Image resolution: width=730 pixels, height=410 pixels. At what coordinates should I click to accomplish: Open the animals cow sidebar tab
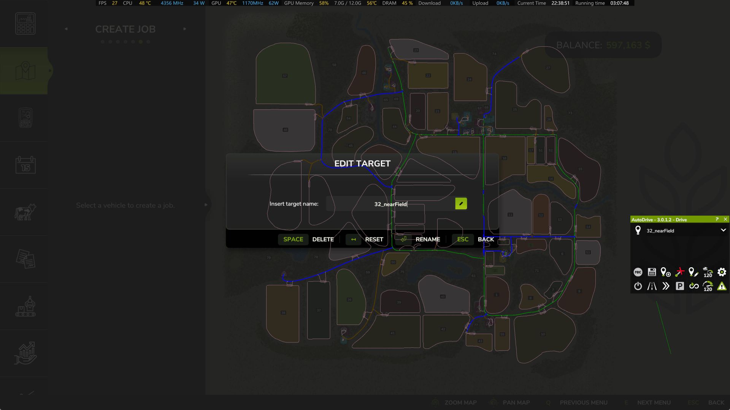(x=25, y=212)
